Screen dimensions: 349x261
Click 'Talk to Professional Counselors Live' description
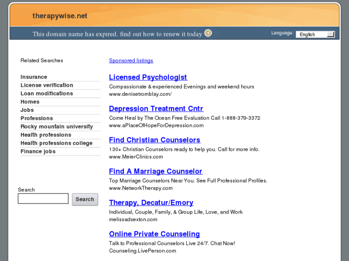click(x=172, y=243)
